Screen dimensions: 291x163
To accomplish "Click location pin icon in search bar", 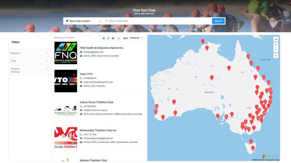I will [67, 21].
